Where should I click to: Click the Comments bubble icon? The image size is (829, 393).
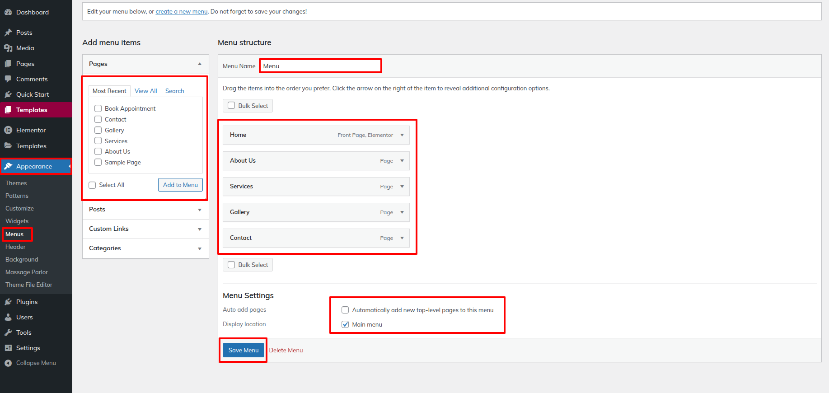pyautogui.click(x=8, y=79)
